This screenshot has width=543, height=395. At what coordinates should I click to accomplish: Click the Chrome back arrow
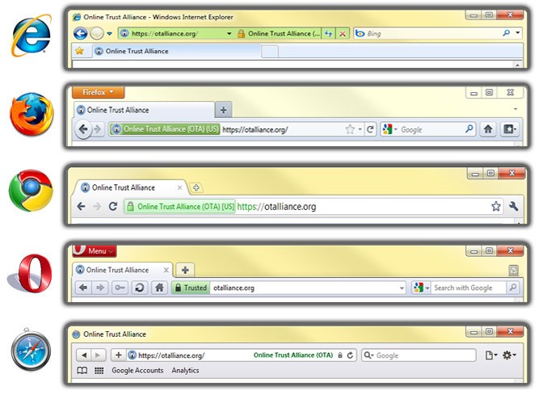pyautogui.click(x=81, y=207)
